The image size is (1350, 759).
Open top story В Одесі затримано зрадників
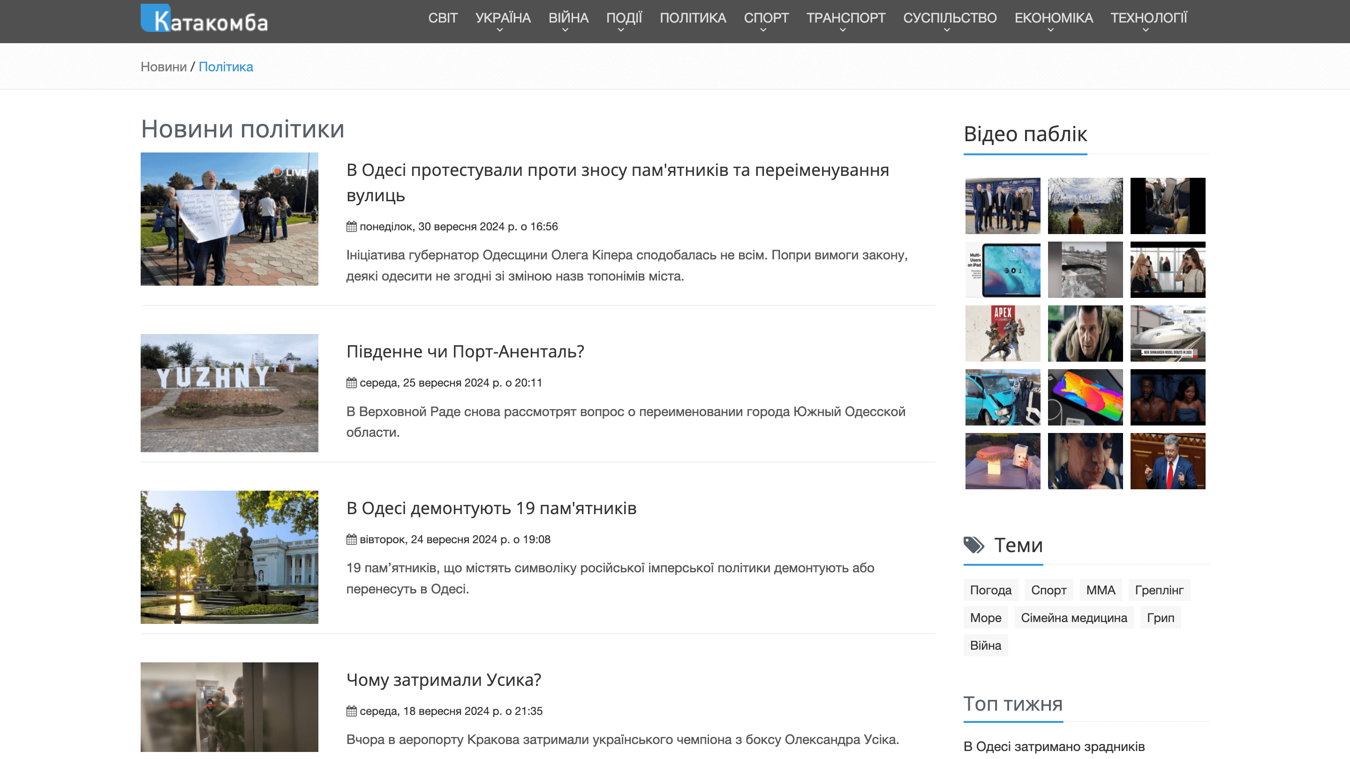tap(1054, 746)
